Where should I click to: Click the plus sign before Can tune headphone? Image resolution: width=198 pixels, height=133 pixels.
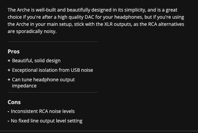pos(9,80)
